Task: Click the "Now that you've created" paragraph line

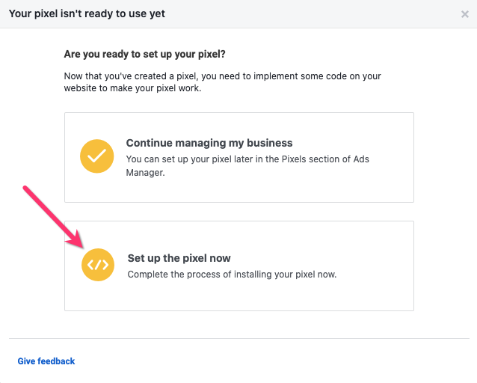Action: [x=223, y=76]
